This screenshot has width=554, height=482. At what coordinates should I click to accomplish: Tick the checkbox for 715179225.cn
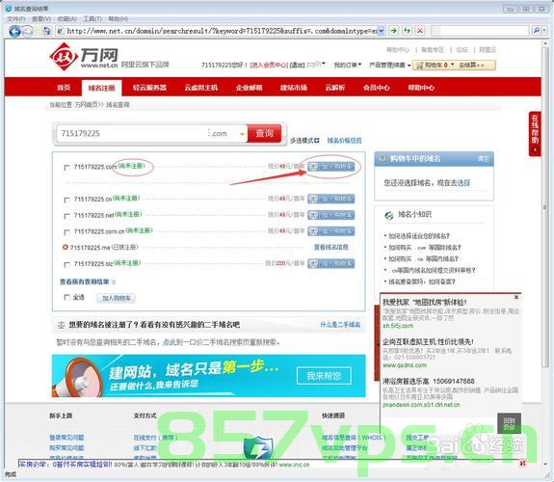66,200
